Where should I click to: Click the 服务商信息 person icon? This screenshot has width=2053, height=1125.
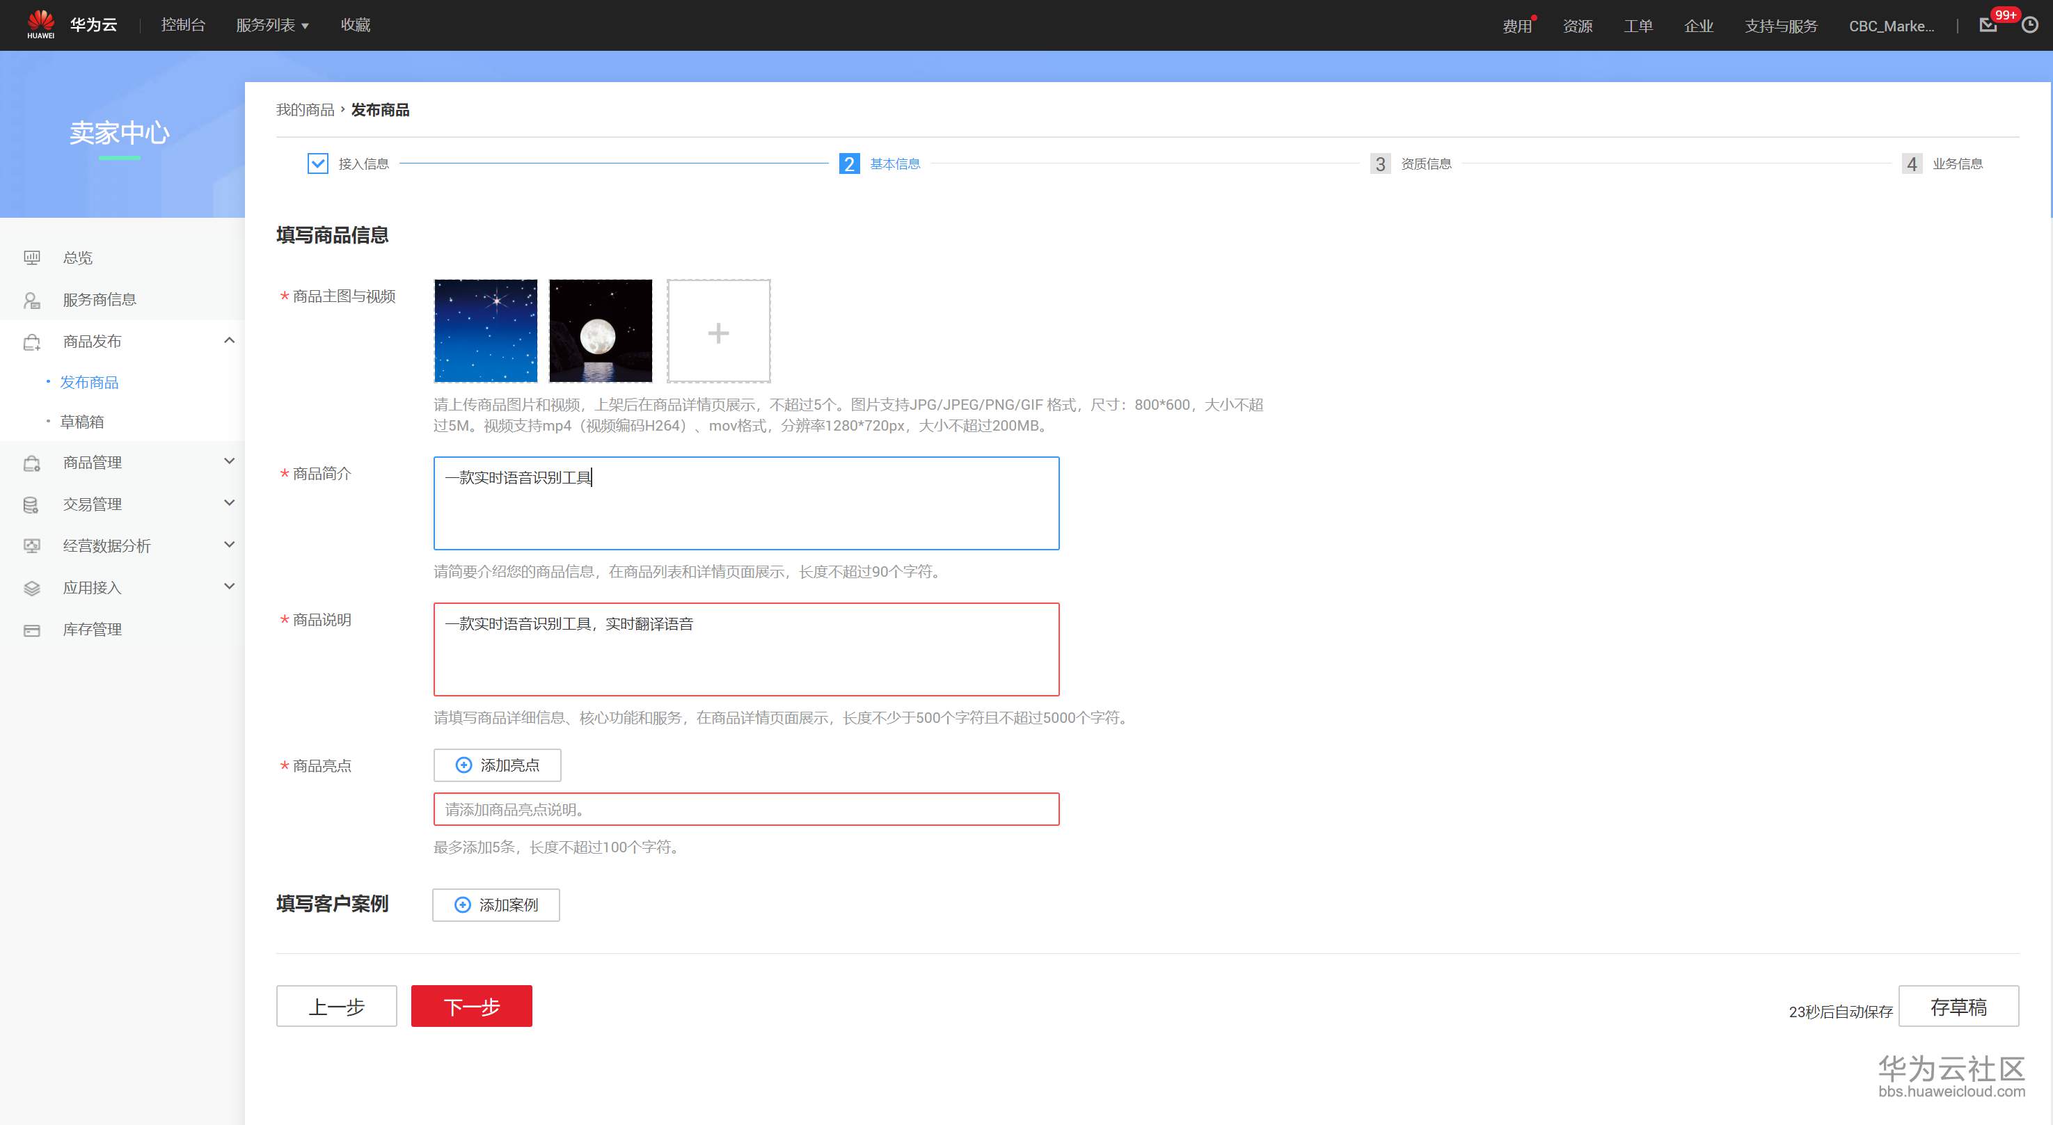pos(32,300)
